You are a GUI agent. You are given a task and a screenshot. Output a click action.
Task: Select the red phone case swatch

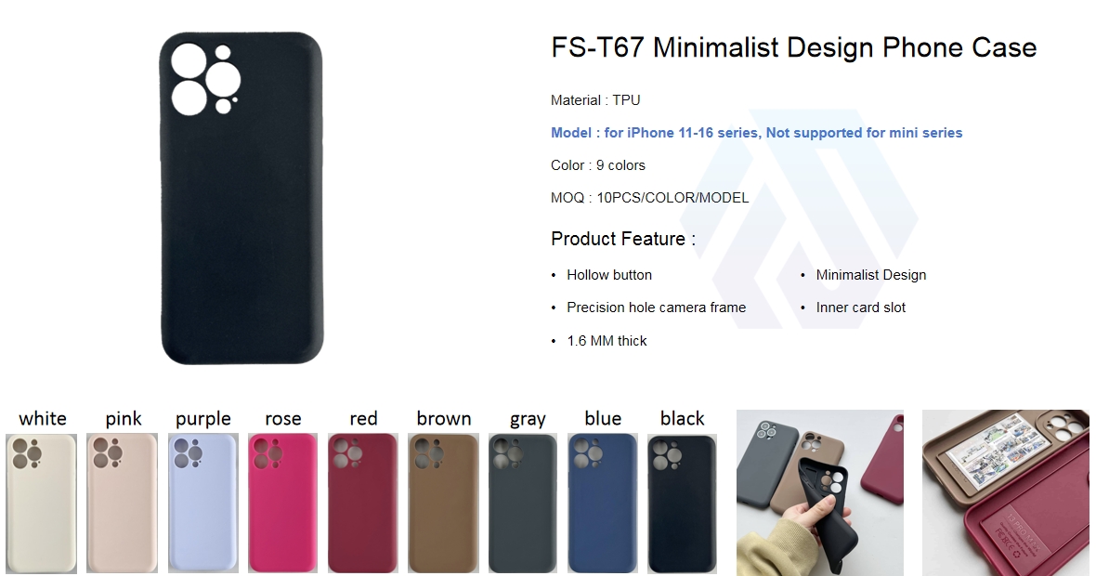363,504
